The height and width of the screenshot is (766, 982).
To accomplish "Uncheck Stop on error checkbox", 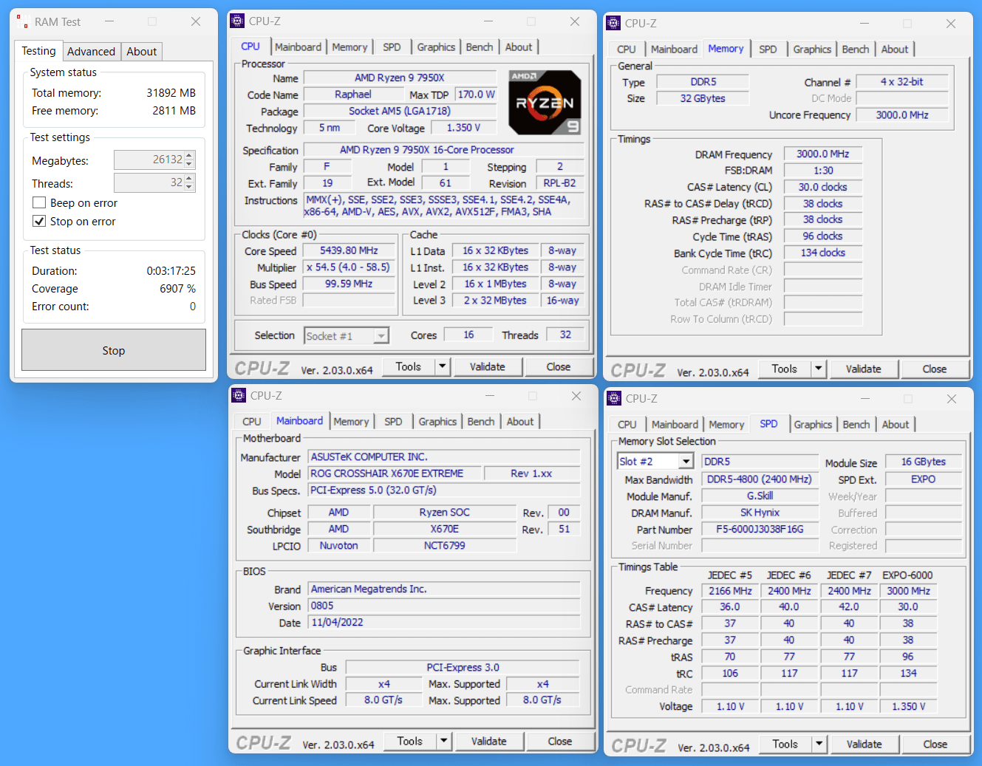I will pyautogui.click(x=39, y=221).
